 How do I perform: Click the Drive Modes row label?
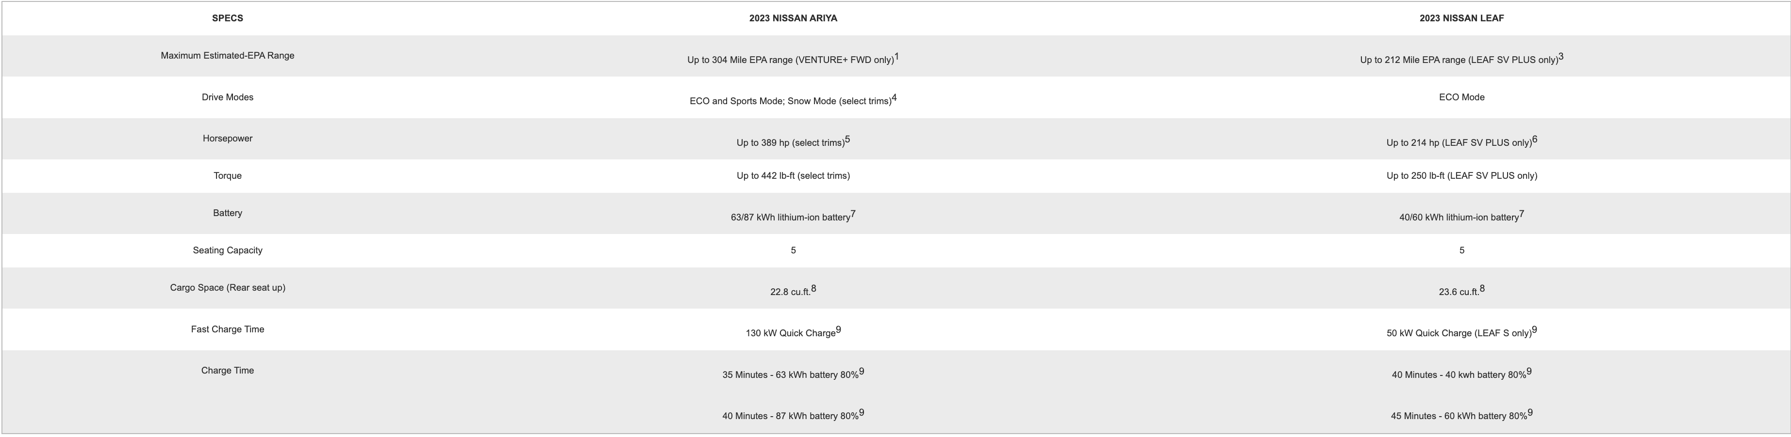pyautogui.click(x=227, y=97)
